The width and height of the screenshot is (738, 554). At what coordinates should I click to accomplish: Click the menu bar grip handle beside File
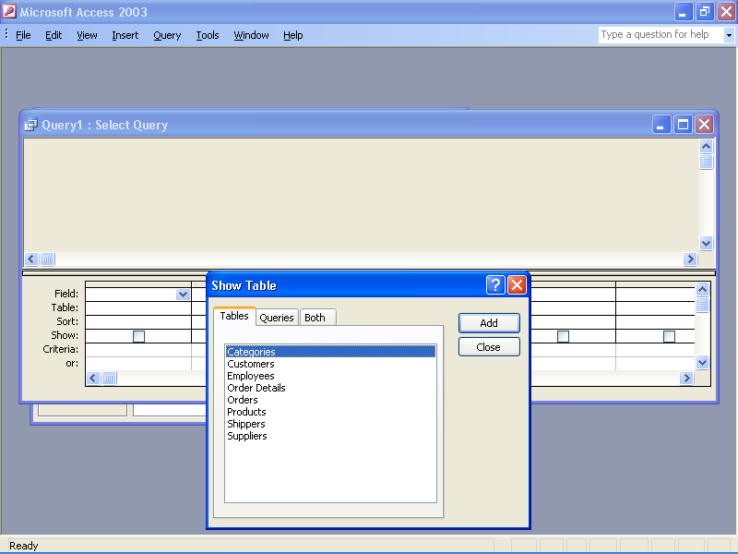coord(6,34)
